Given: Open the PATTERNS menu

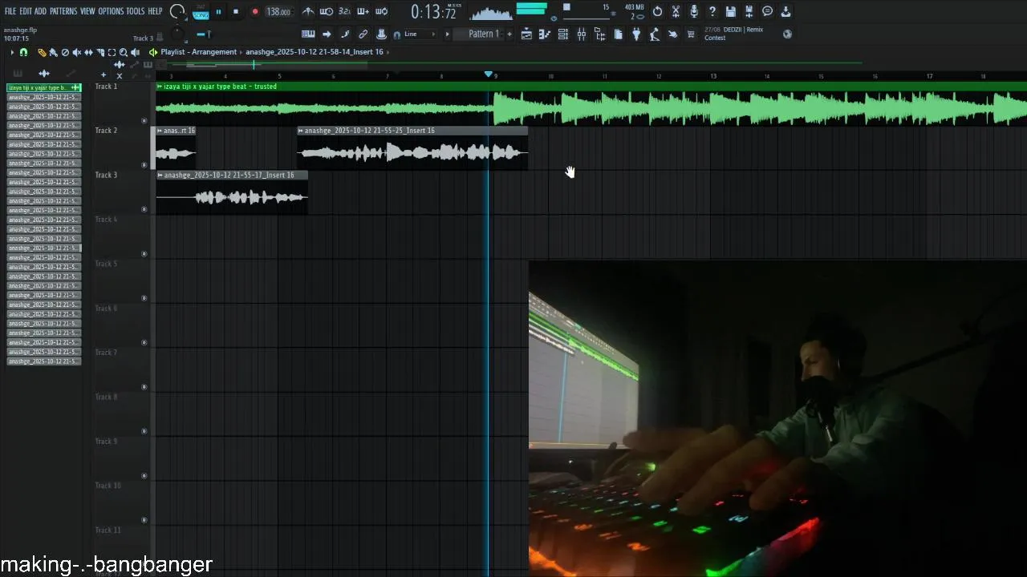Looking at the screenshot, I should [x=63, y=11].
